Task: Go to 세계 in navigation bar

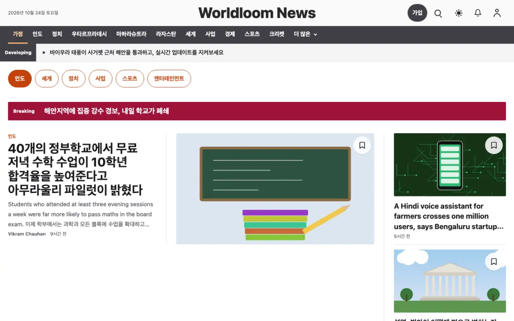Action: (191, 34)
